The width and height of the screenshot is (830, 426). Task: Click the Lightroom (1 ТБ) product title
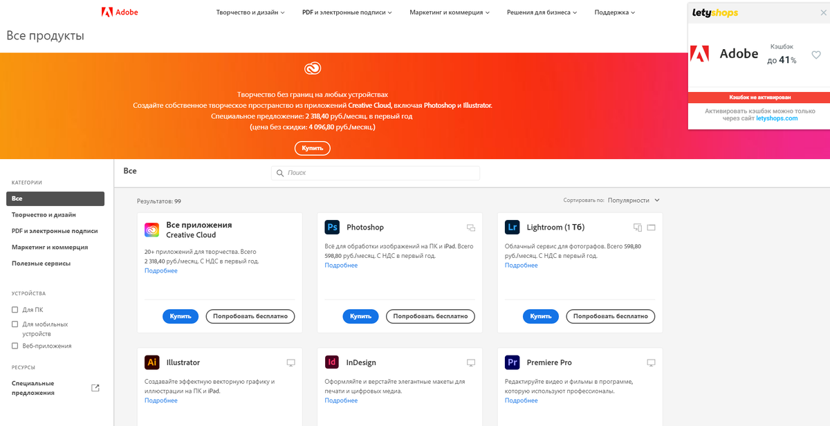pos(555,228)
